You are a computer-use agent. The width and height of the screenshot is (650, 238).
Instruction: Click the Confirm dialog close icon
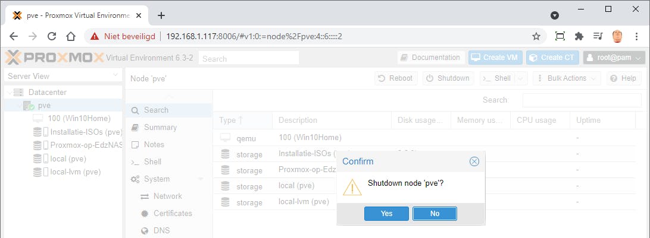pyautogui.click(x=474, y=161)
